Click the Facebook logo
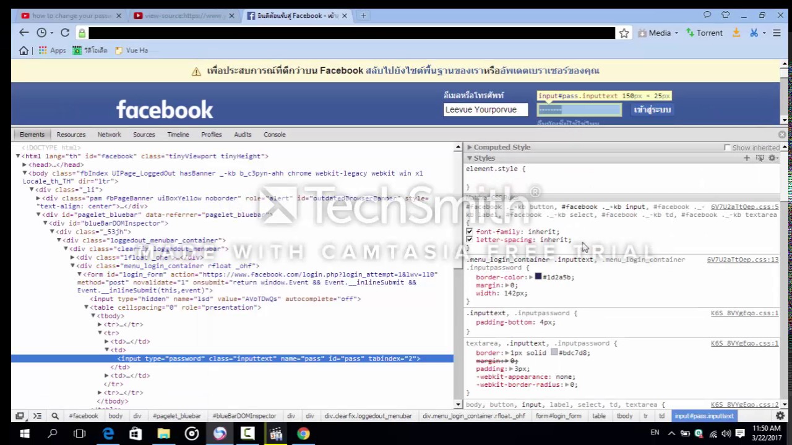 coord(165,109)
